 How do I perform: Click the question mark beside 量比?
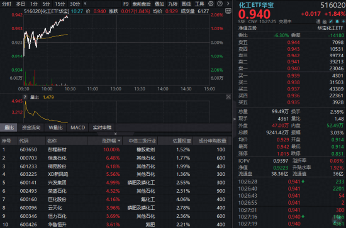pos(25,97)
